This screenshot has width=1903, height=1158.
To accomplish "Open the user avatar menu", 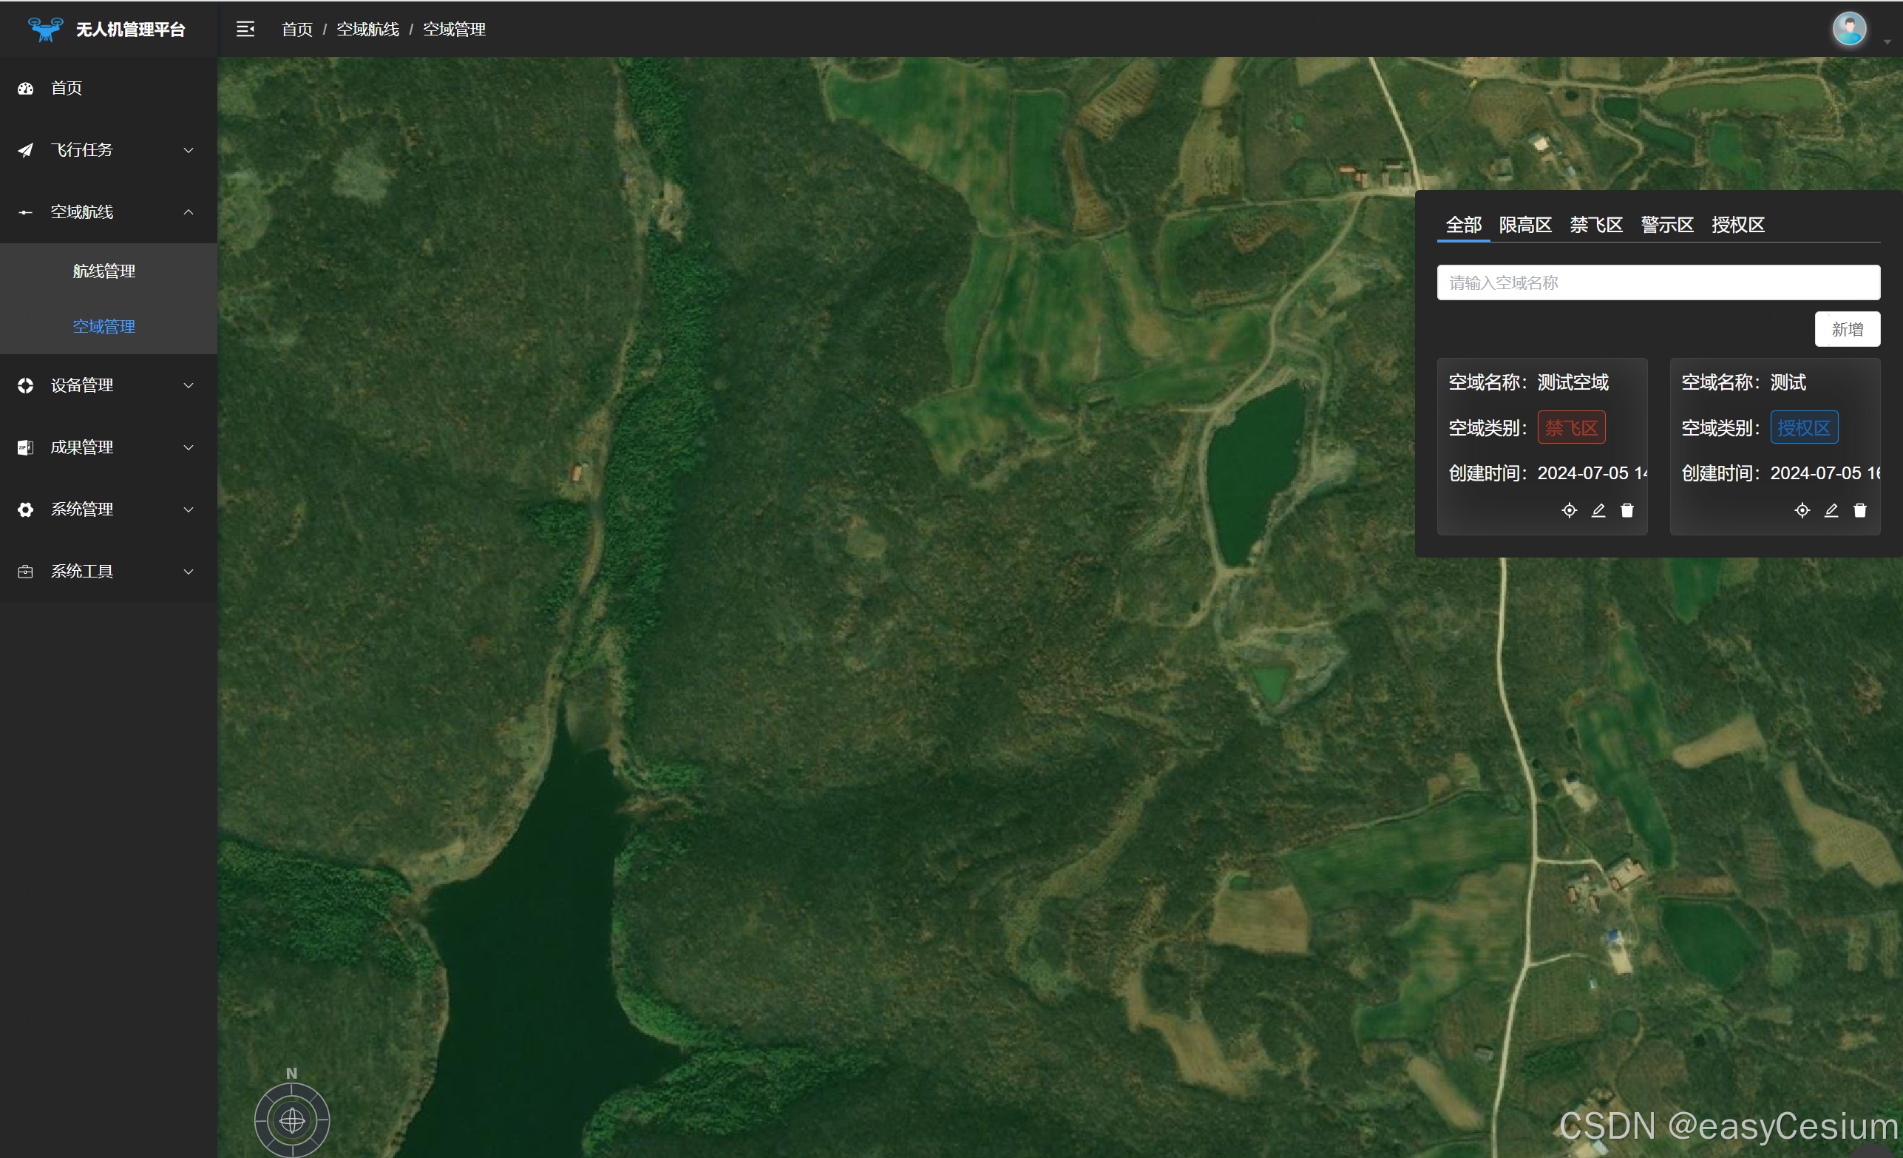I will 1850,30.
